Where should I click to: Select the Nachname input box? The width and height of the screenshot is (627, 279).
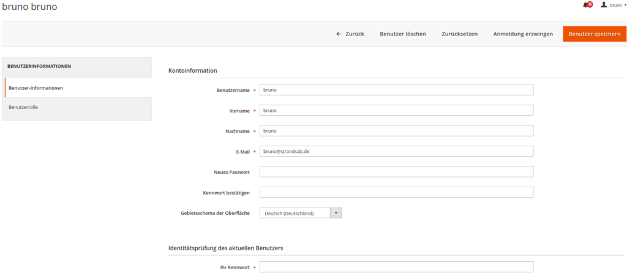396,131
